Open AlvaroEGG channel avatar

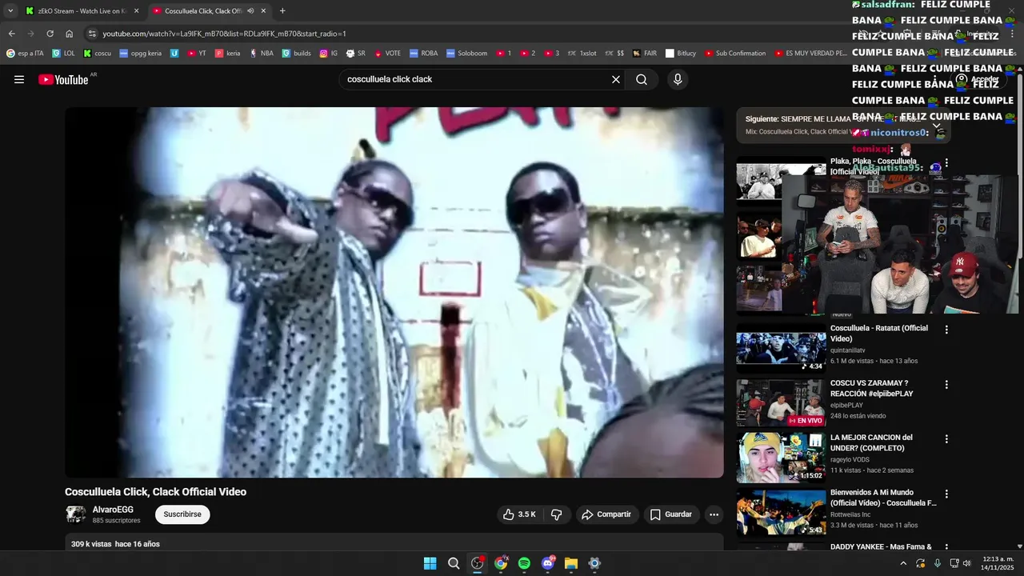point(76,514)
